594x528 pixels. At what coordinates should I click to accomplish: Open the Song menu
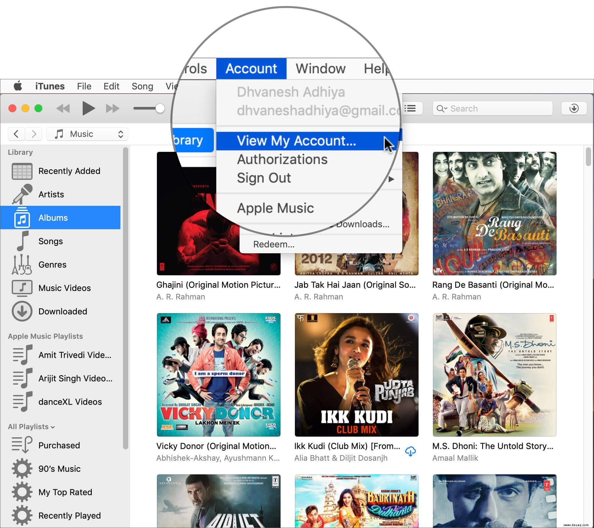[142, 86]
